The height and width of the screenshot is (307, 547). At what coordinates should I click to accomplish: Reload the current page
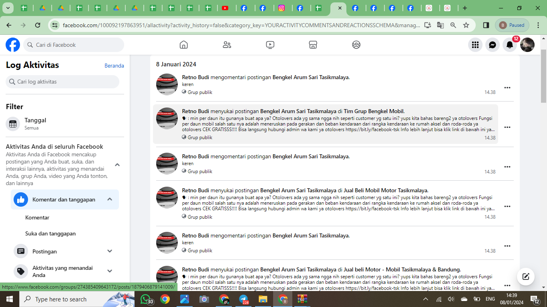point(38,25)
